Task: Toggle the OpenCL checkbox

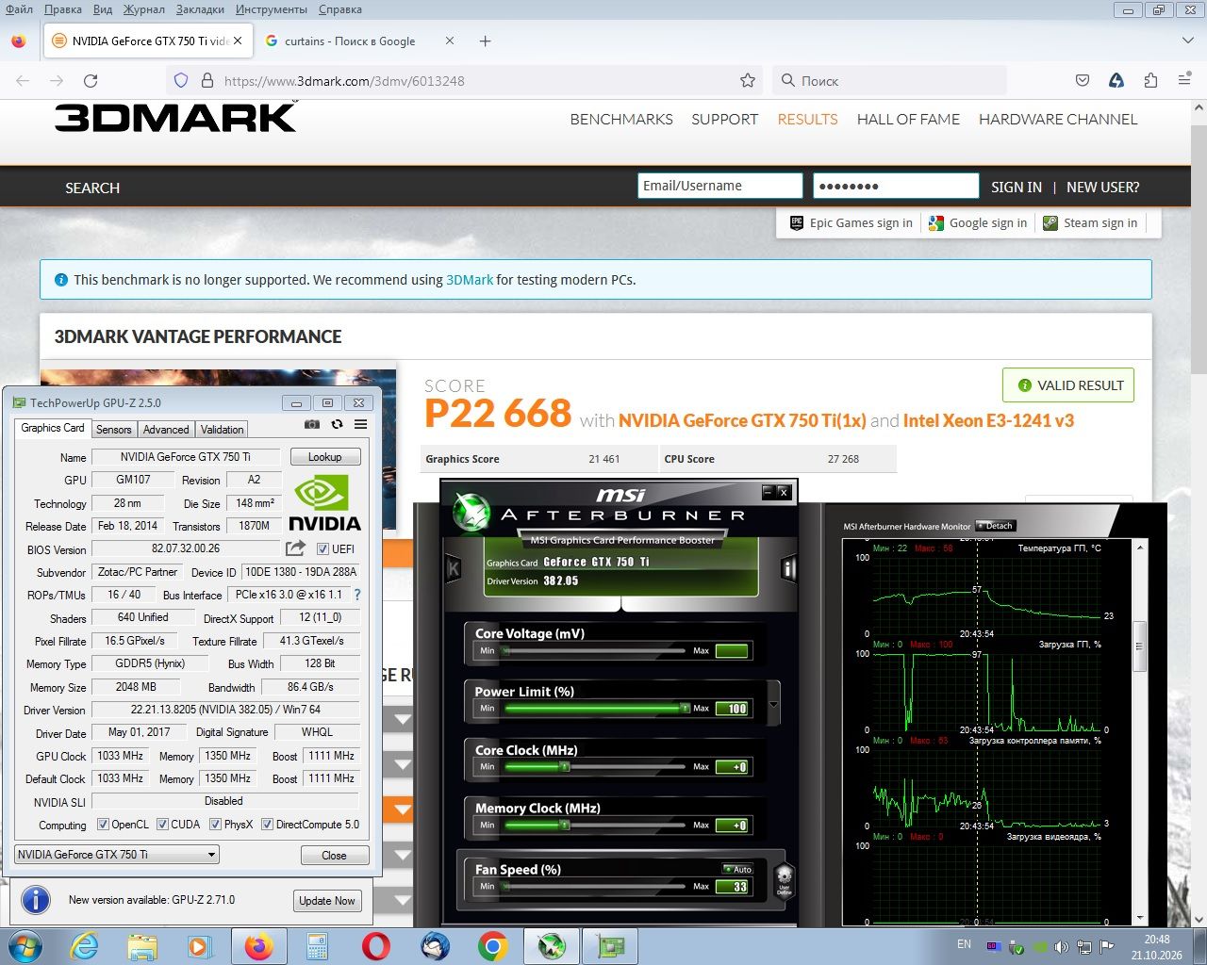Action: (x=103, y=825)
